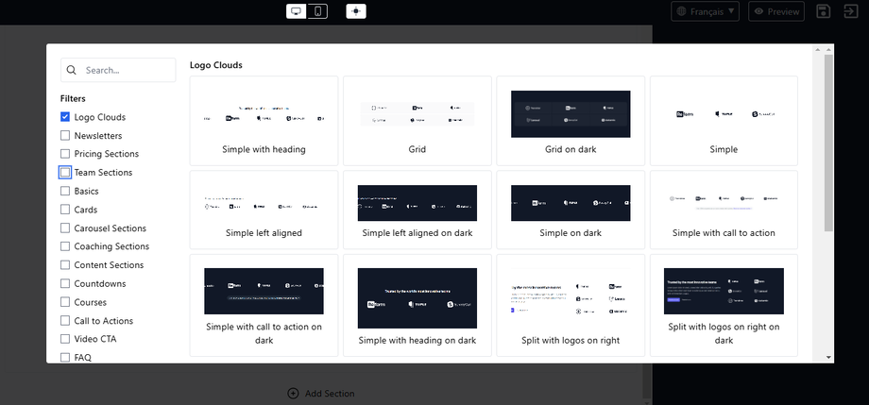Click the save floppy disk icon

pos(823,11)
